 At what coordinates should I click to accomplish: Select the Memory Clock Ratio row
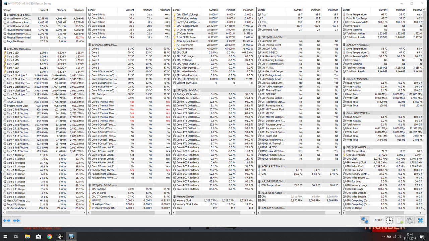(x=214, y=204)
